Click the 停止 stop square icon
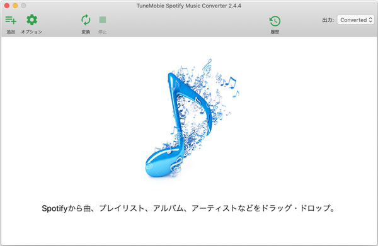378x246 pixels. tap(103, 20)
